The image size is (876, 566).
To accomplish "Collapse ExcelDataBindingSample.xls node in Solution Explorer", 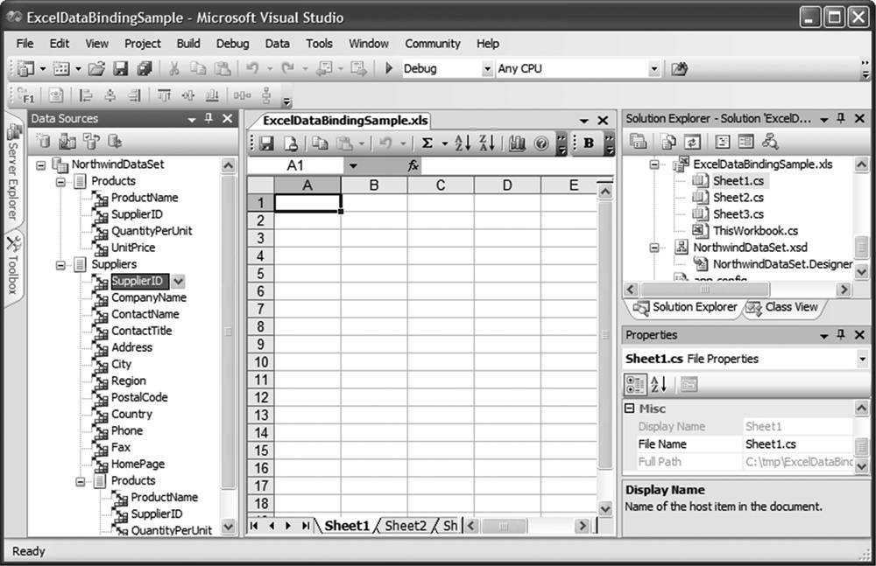I will (x=653, y=164).
